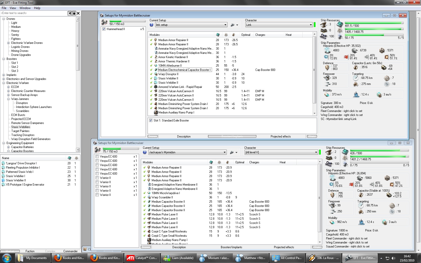The height and width of the screenshot is (263, 421).
Task: Open the [All level V] character dropdown
Action: pyautogui.click(x=281, y=152)
